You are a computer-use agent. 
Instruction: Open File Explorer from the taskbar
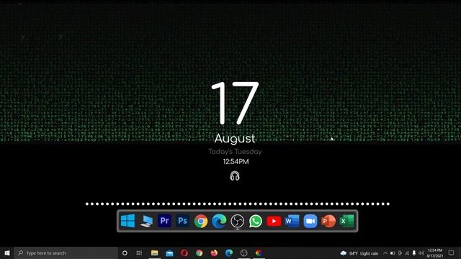click(x=154, y=253)
